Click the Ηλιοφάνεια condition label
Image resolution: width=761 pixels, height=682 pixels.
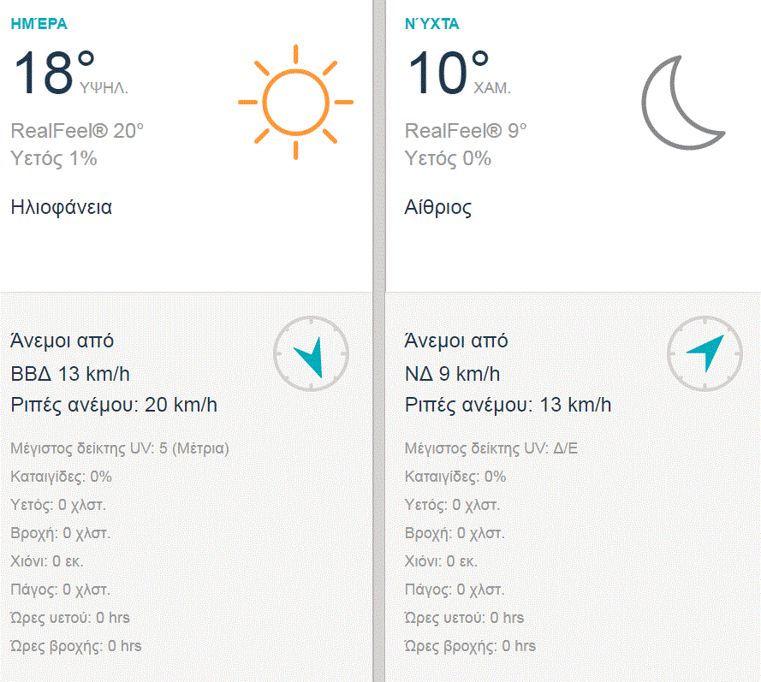(x=62, y=207)
